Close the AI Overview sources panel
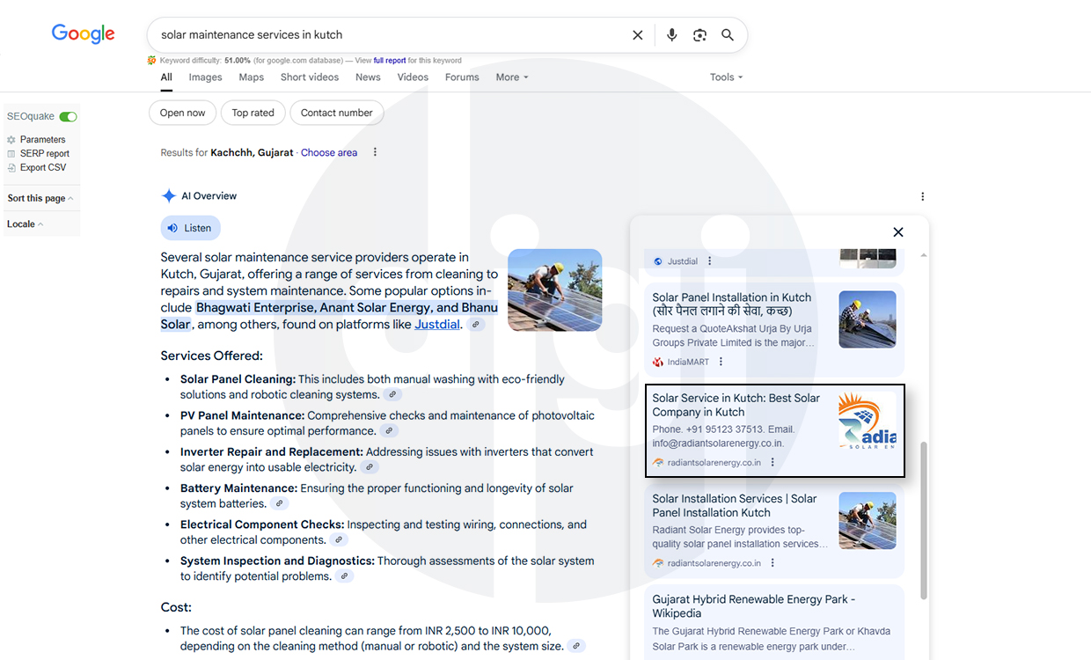 pyautogui.click(x=897, y=232)
